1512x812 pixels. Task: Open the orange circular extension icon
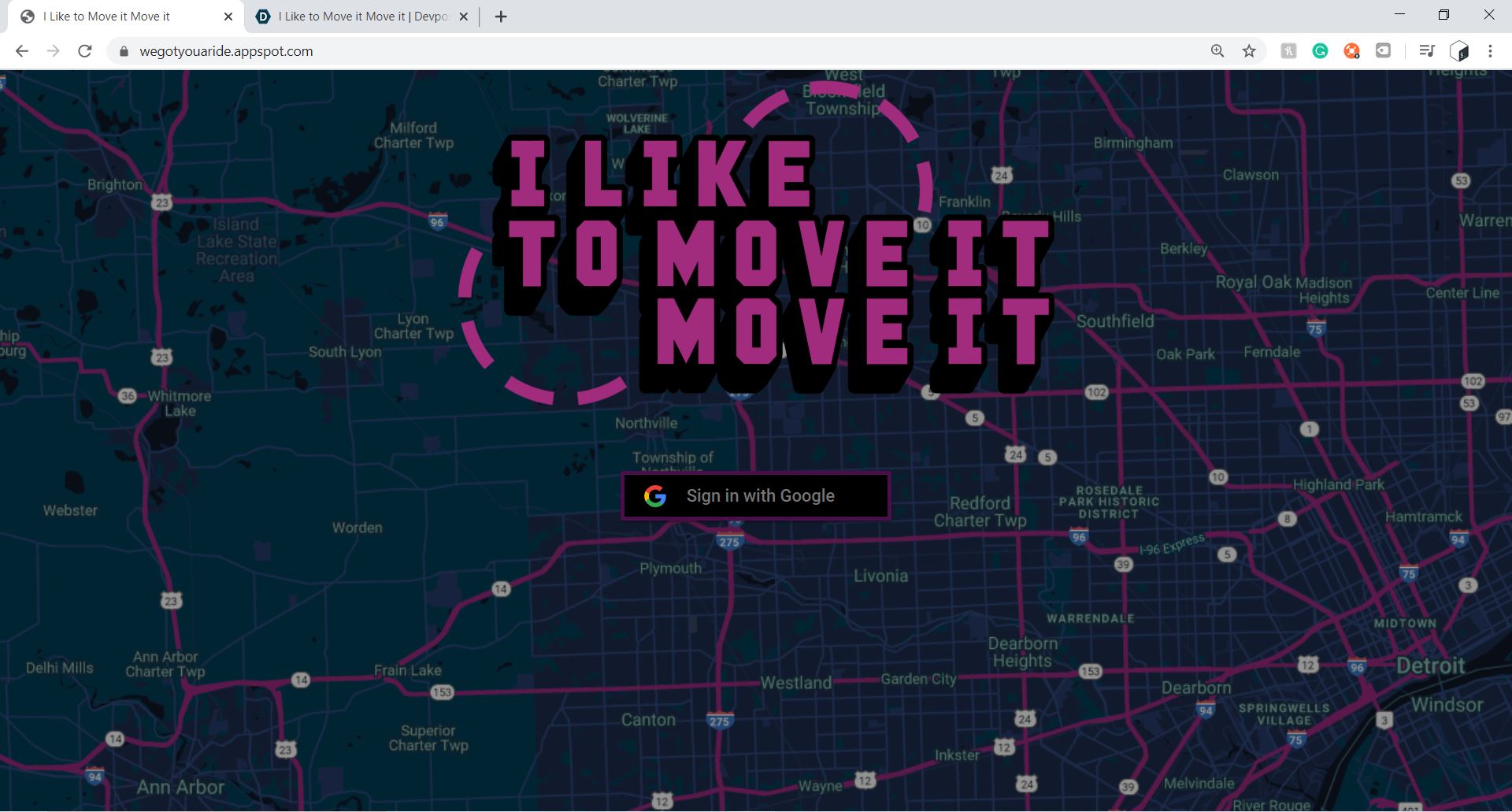click(x=1352, y=51)
